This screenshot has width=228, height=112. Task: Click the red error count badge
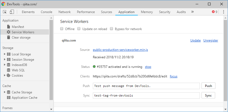(x=215, y=12)
